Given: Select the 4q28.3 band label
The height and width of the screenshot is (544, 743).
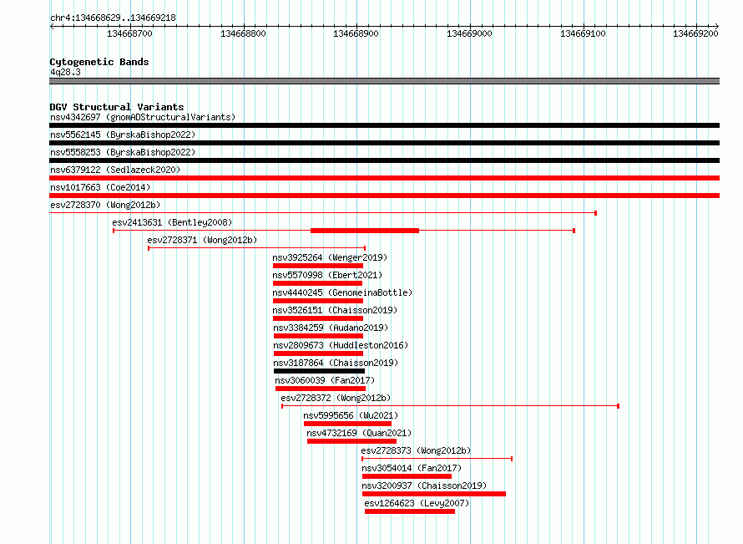Looking at the screenshot, I should point(65,72).
